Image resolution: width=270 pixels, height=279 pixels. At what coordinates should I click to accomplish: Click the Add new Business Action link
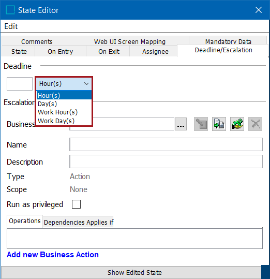[53, 255]
